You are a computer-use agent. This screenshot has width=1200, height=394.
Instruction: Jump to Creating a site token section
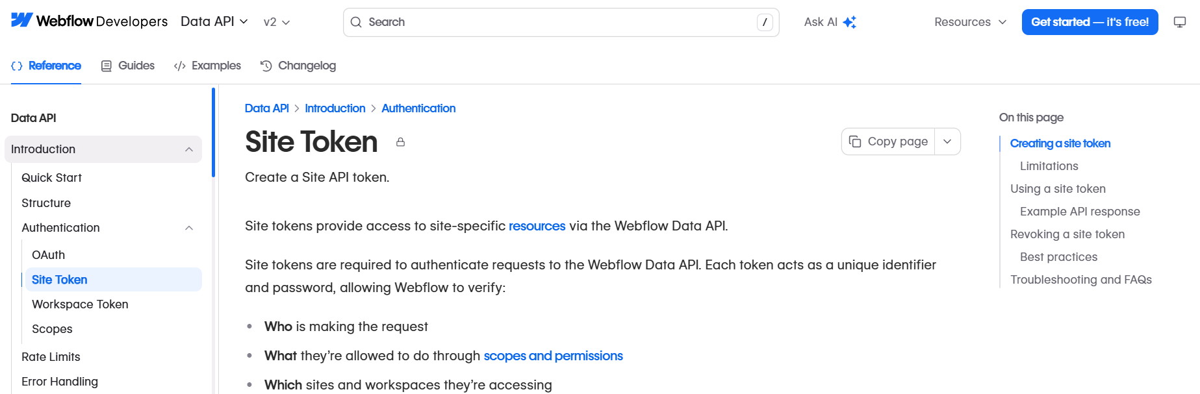pyautogui.click(x=1060, y=143)
